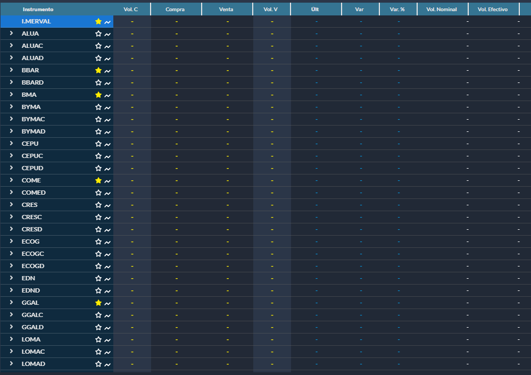The width and height of the screenshot is (531, 375).
Task: Expand the BMA row chevron
Action: tap(11, 95)
